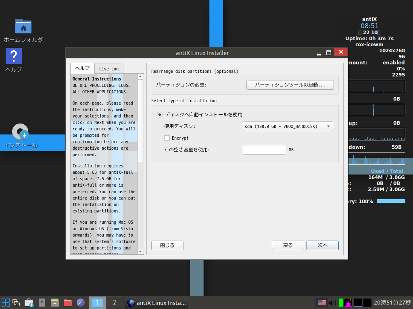Click the 戻る back button

pyautogui.click(x=288, y=245)
